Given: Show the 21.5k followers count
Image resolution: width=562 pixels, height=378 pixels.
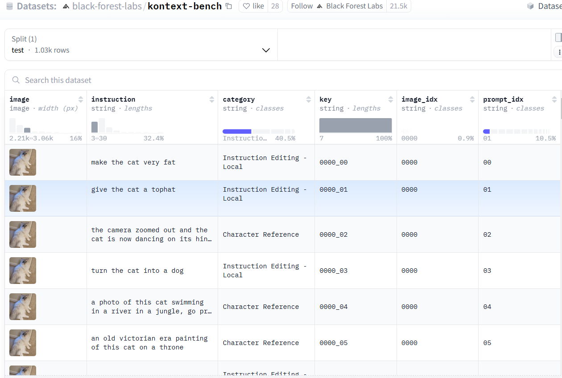Looking at the screenshot, I should tap(398, 6).
